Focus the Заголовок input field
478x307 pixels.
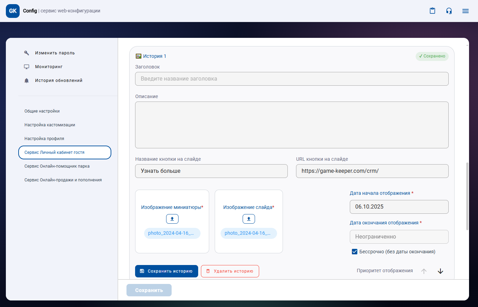pos(292,79)
